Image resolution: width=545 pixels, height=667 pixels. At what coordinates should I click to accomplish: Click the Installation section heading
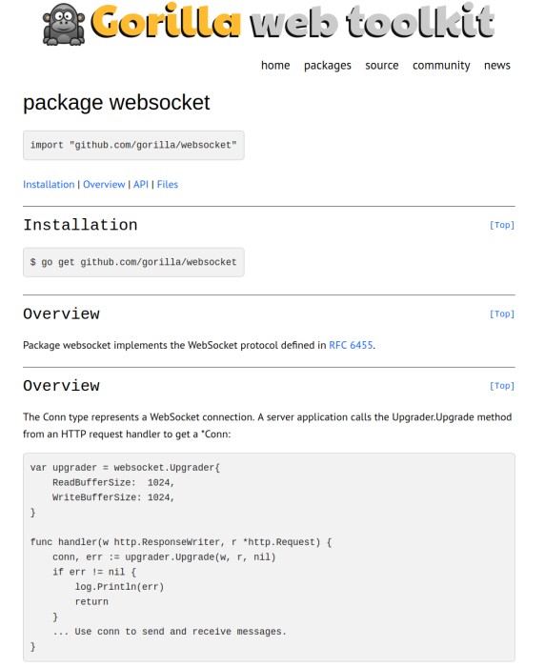tap(80, 225)
